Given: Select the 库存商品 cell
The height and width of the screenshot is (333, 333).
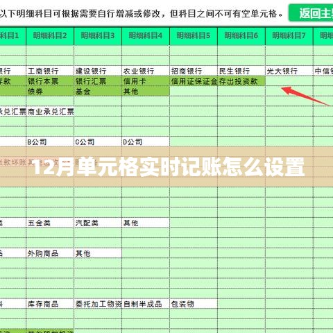Looking at the screenshot, I should pos(50,304).
